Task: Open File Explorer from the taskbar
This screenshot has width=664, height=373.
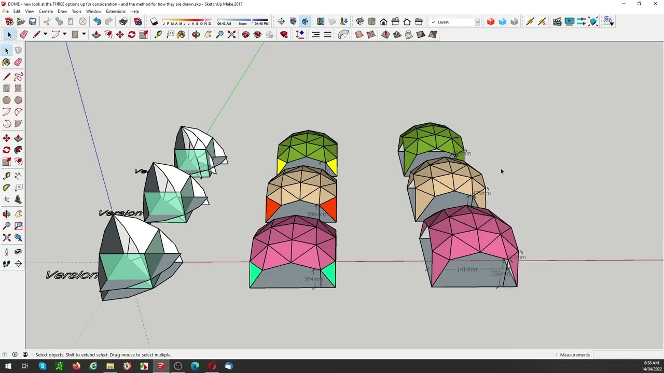Action: (110, 366)
